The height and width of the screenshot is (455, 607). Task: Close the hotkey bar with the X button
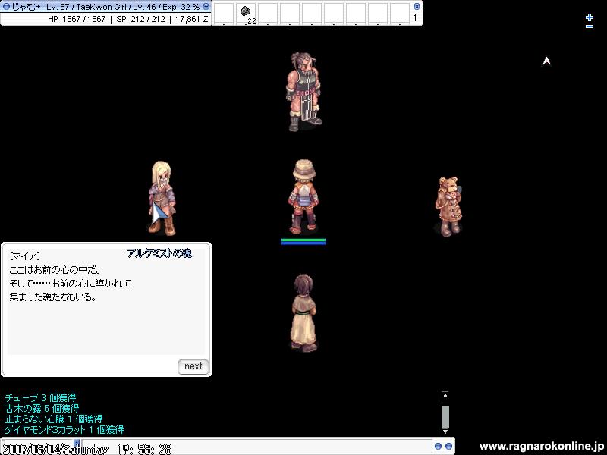pos(417,6)
